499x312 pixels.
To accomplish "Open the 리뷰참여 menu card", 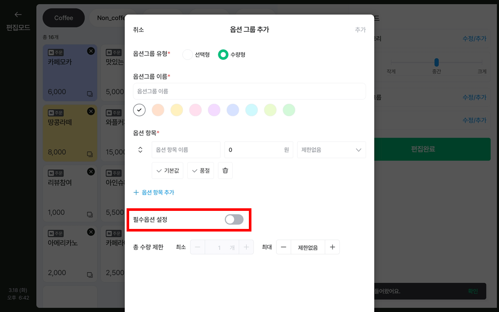I will point(70,193).
